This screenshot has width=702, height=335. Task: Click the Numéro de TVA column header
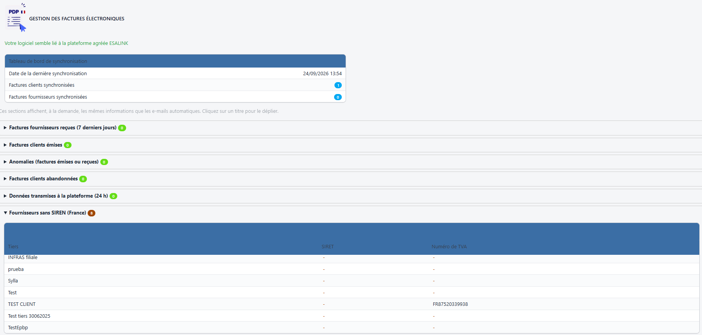point(449,247)
